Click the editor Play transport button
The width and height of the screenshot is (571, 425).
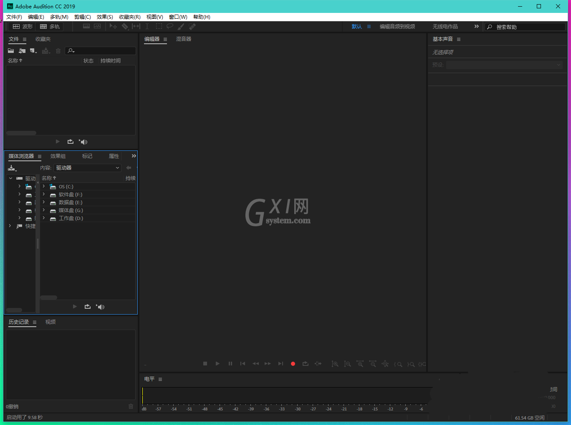(217, 364)
